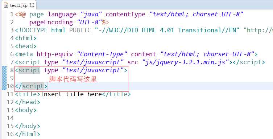Click the closing html tag on line 16
The height and width of the screenshot is (139, 273).
[28, 134]
